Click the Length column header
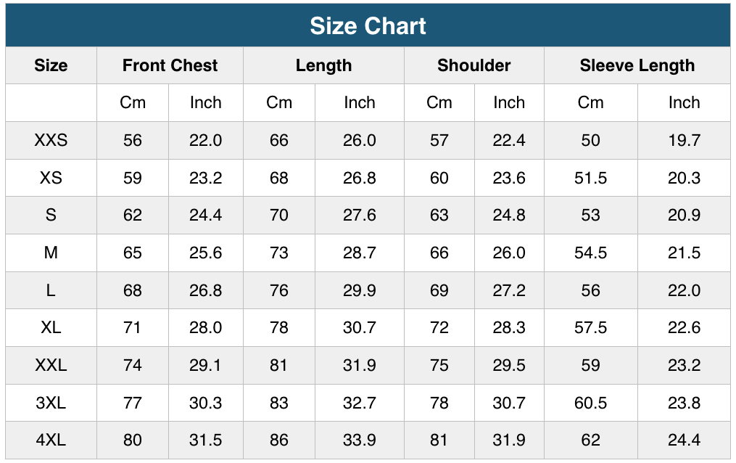Viewport: 736px width, 463px height. pos(323,65)
